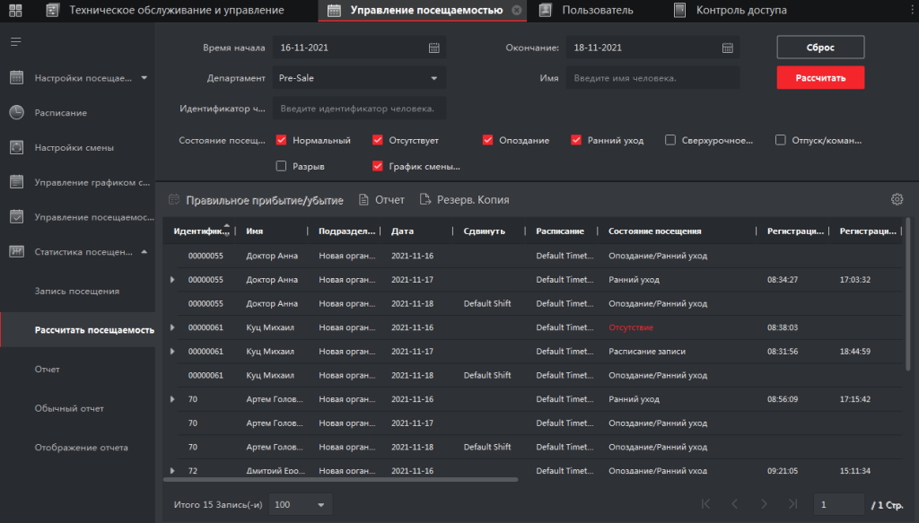Go to previous page arrow
This screenshot has height=523, width=919.
[x=734, y=503]
